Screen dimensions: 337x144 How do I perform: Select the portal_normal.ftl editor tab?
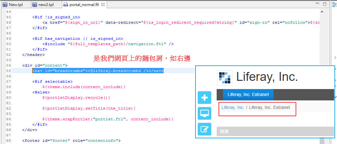pos(84,4)
